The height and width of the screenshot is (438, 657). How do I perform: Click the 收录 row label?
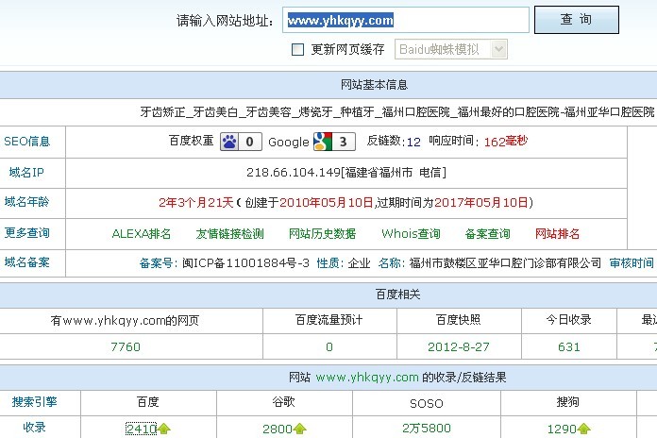(x=34, y=428)
